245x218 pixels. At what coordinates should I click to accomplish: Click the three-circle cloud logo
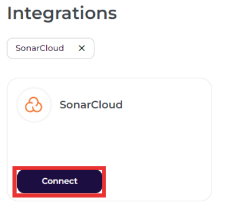click(x=33, y=105)
